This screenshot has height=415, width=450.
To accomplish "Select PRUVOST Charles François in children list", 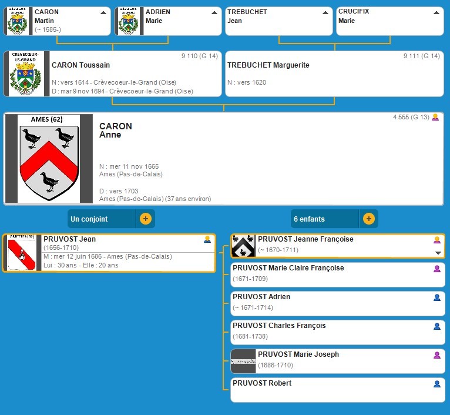I will 279,326.
